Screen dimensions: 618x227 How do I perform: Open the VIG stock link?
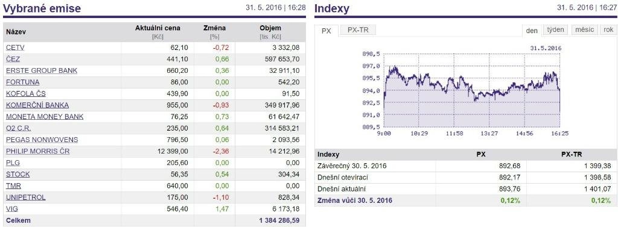pyautogui.click(x=12, y=209)
